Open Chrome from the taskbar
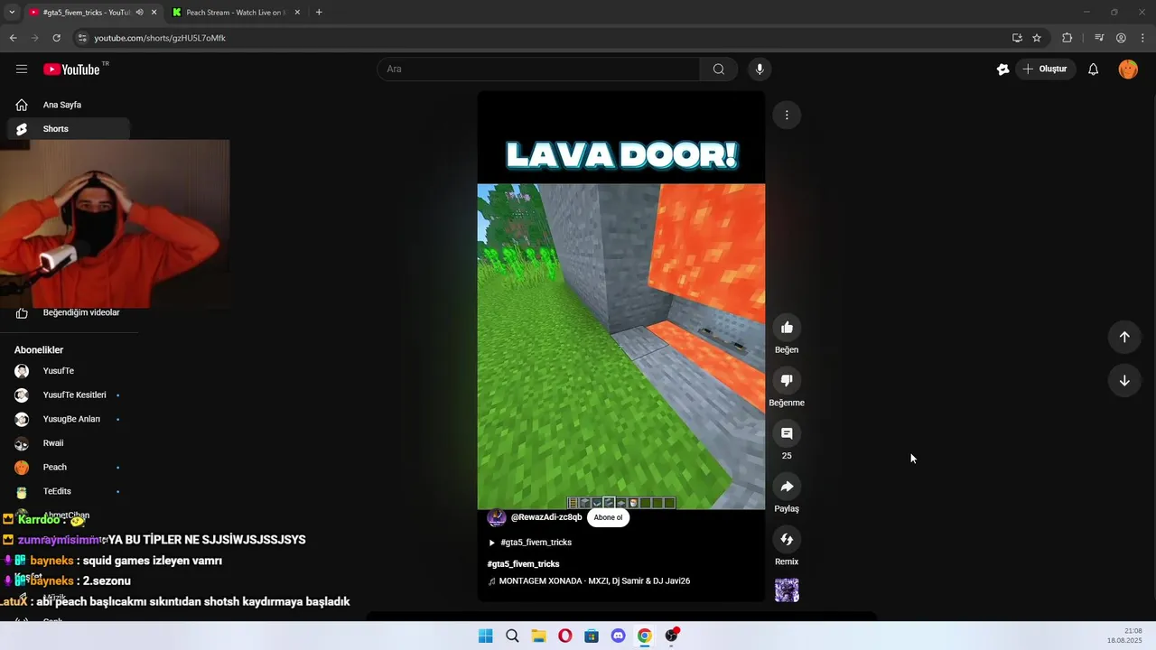Screen dimensions: 1156x650 (644, 636)
